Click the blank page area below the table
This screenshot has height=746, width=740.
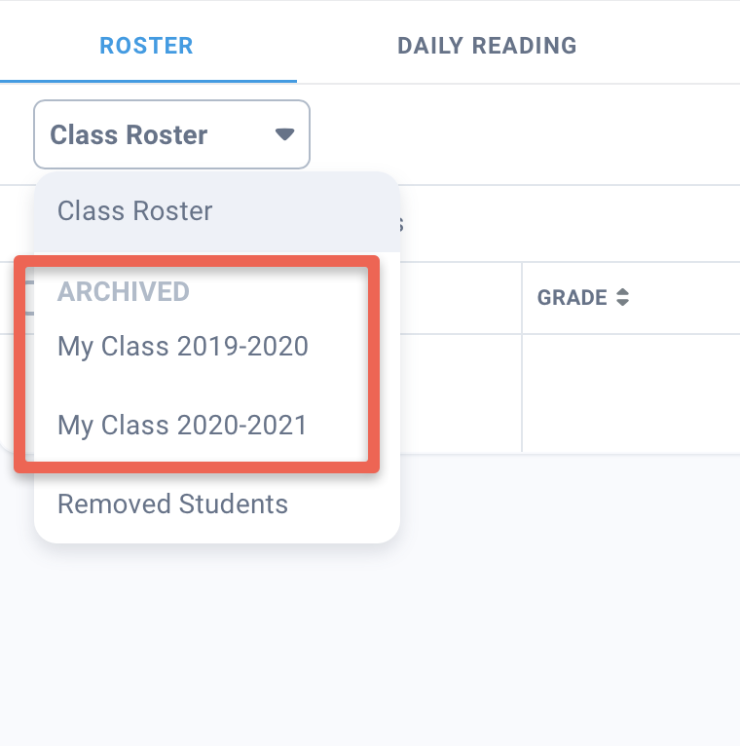(565, 604)
